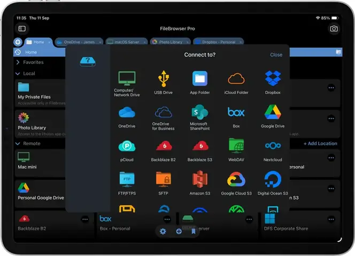
Task: Select Backblaze B2 in connect dialog
Action: pos(163,151)
